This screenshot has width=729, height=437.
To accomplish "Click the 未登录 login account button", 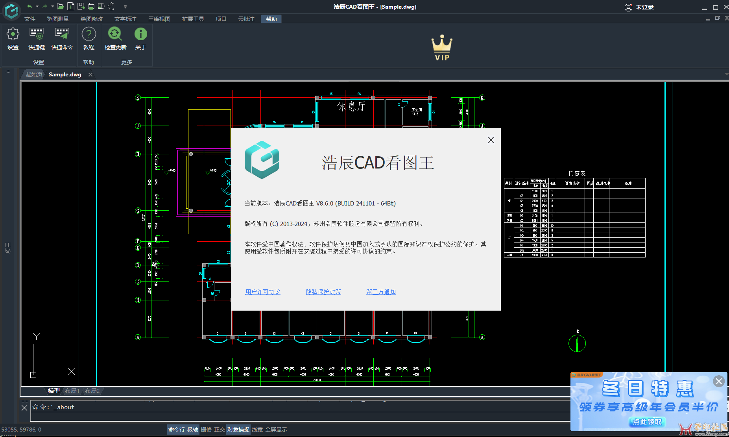I will click(639, 7).
